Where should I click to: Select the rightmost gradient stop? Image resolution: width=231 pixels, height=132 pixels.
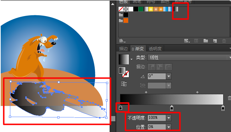tap(223, 108)
